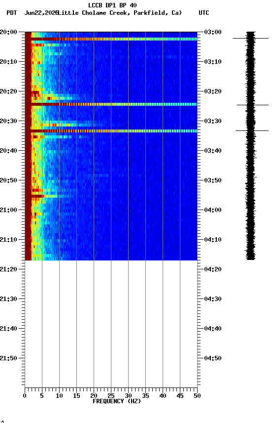Click the FREQUENCY (HZ) axis label

tap(117, 402)
